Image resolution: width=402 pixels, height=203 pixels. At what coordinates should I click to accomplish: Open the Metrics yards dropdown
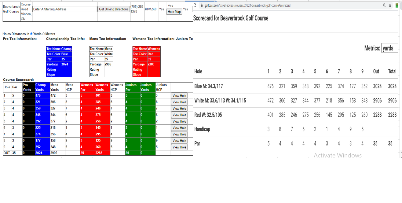[390, 48]
